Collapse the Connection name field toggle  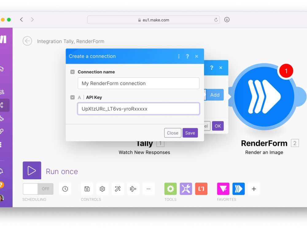(72, 72)
